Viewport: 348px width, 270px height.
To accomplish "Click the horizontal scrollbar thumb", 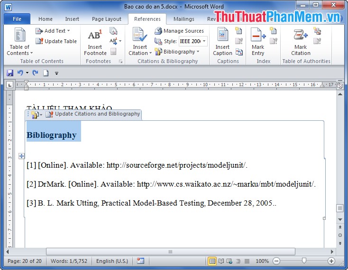I will click(171, 252).
